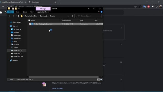Open Application Tools ribbon tab
The height and width of the screenshot is (92, 163).
[x=43, y=12]
